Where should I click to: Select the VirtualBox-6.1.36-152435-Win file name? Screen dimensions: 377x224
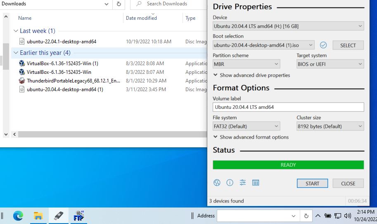(x=59, y=72)
